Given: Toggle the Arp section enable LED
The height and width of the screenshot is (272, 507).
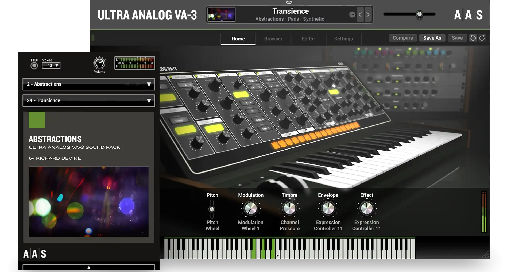Looking at the screenshot, I should coord(219,75).
